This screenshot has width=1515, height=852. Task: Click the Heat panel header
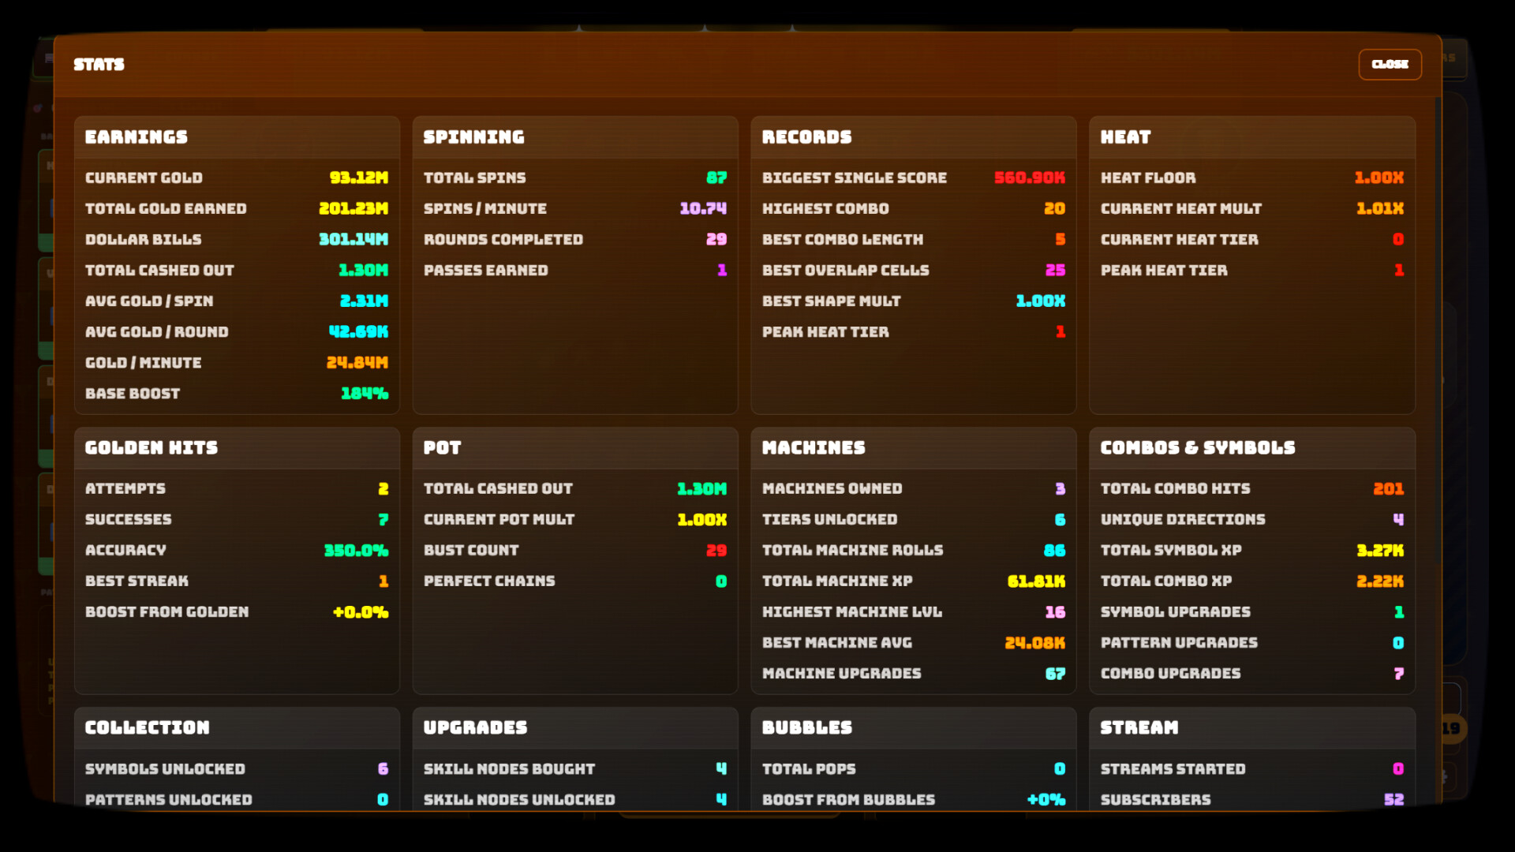[1125, 137]
